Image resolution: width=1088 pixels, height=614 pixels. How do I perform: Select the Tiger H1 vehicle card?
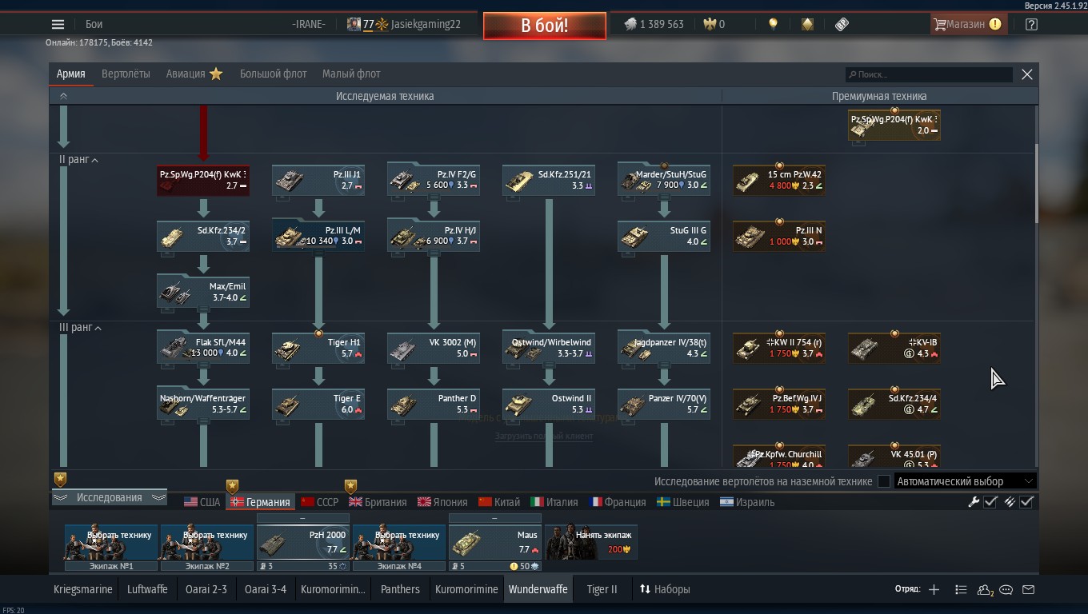pyautogui.click(x=318, y=347)
